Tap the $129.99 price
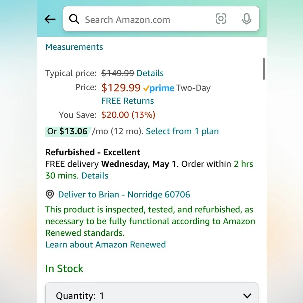 pos(121,88)
